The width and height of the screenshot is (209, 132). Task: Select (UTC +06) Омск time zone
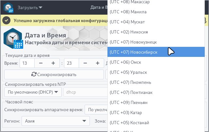click(156, 62)
